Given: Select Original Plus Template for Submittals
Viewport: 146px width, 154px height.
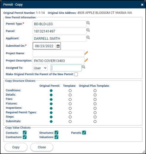Looking at the screenshot, I should (95, 121).
